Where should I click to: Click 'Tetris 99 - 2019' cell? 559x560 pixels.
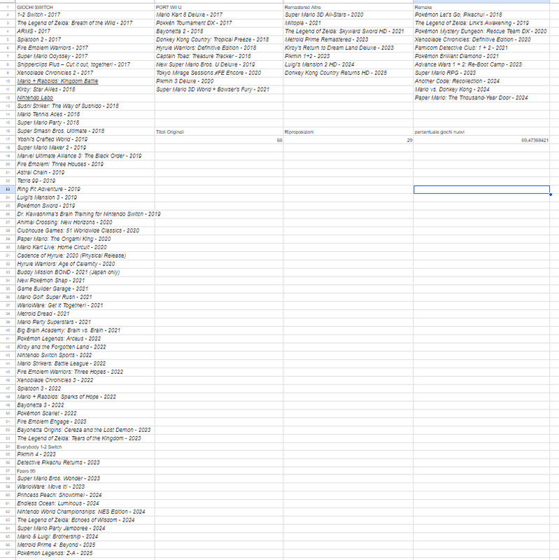click(85, 181)
